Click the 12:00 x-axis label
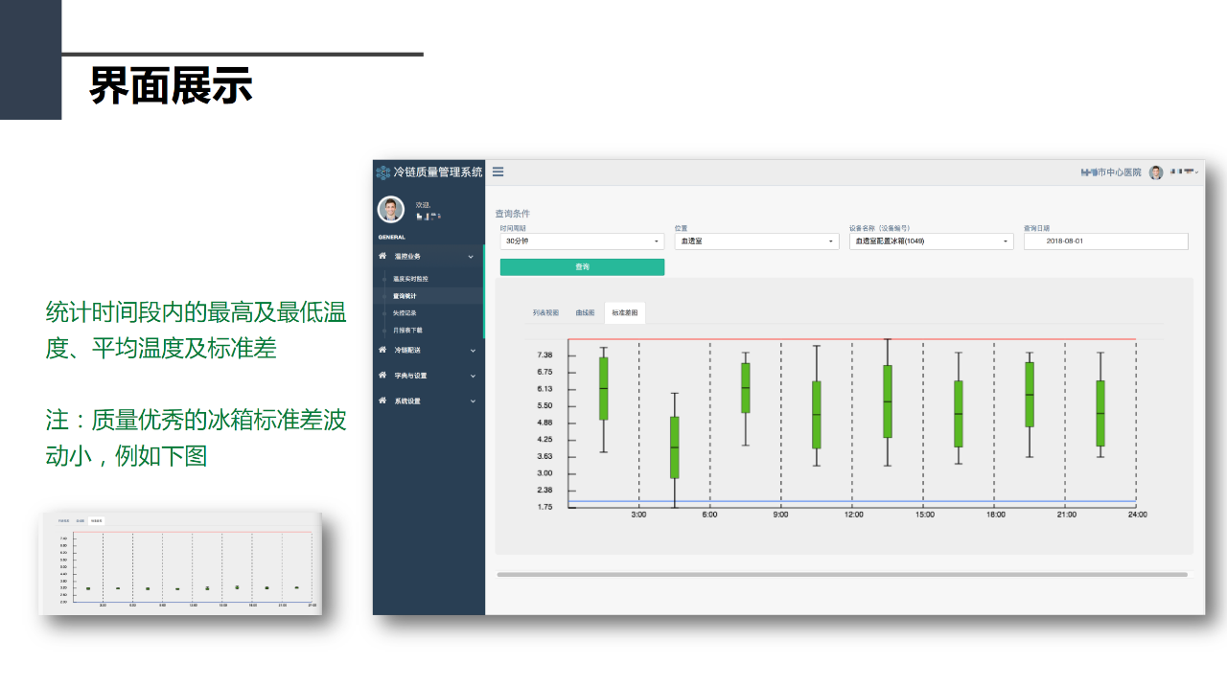Screen dimensions: 1227x687 coord(853,515)
